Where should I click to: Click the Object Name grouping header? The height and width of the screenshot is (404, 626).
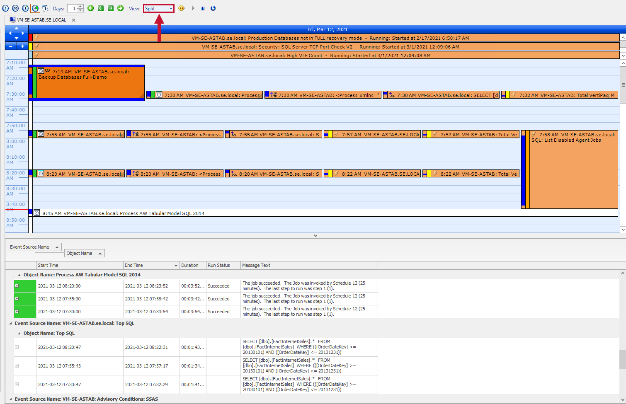point(84,253)
